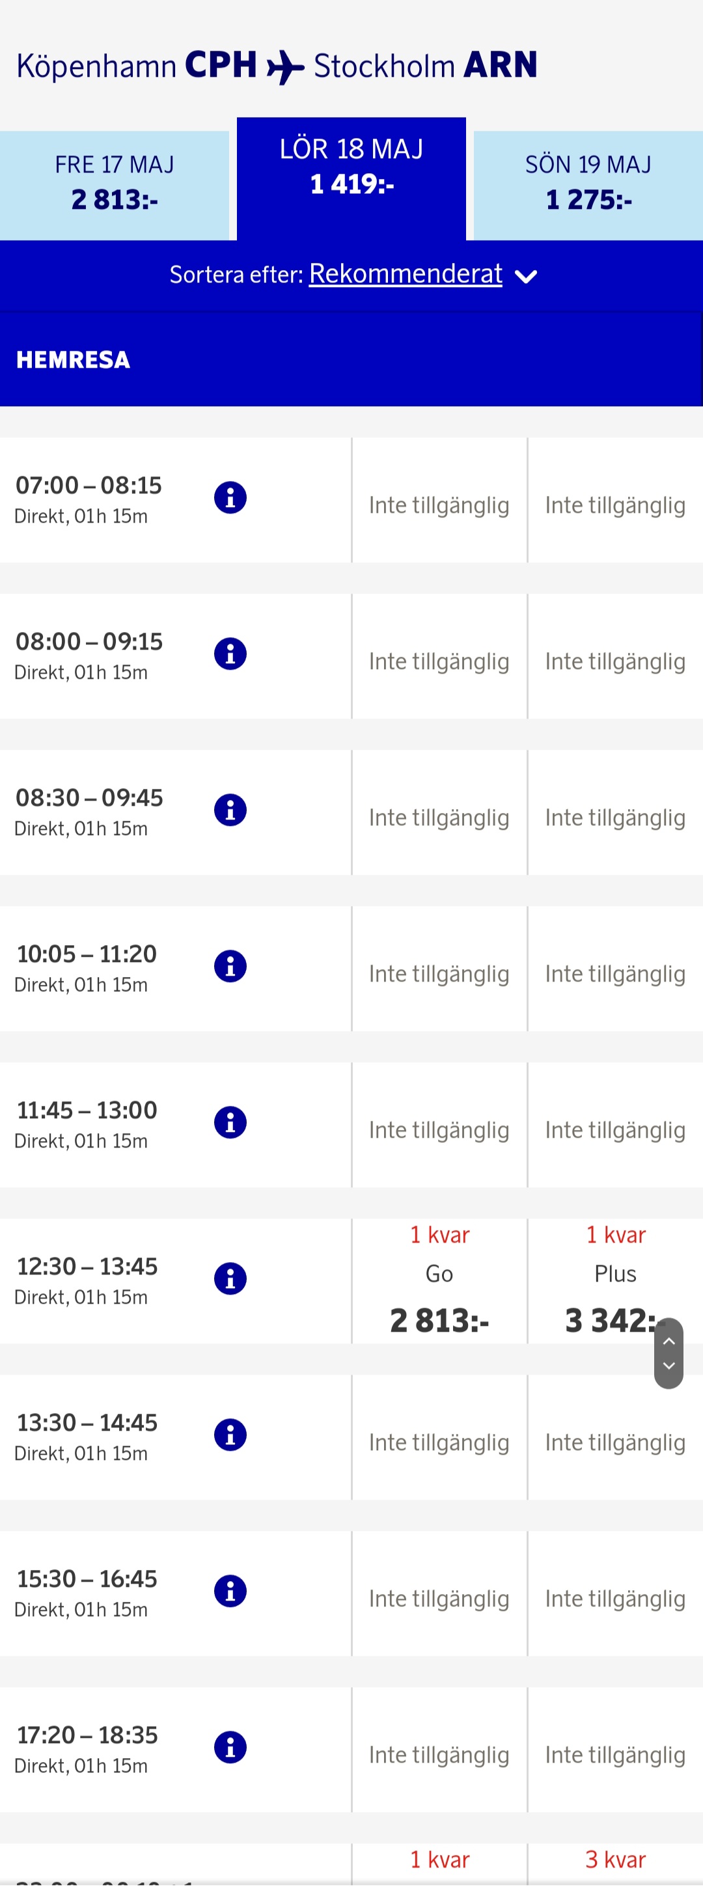Switch to SÖN 19 MAJ date tab
This screenshot has width=703, height=1887.
tap(588, 185)
